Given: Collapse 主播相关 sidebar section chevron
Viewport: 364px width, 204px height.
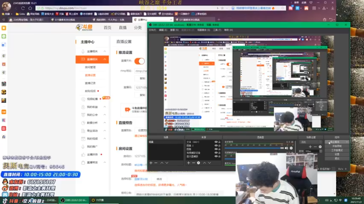Looking at the screenshot, I should point(105,51).
